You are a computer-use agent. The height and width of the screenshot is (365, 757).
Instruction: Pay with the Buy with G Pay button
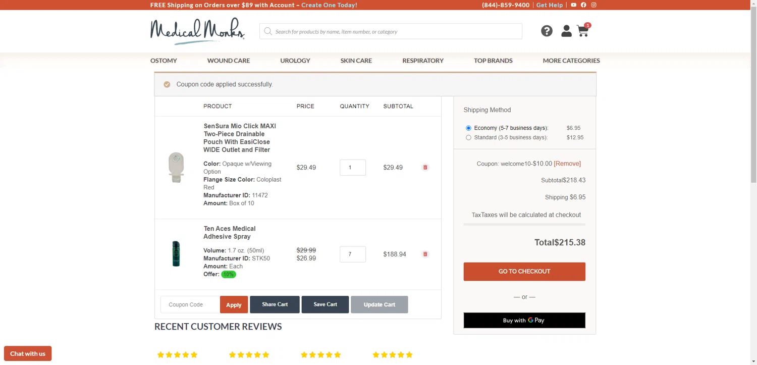click(524, 320)
